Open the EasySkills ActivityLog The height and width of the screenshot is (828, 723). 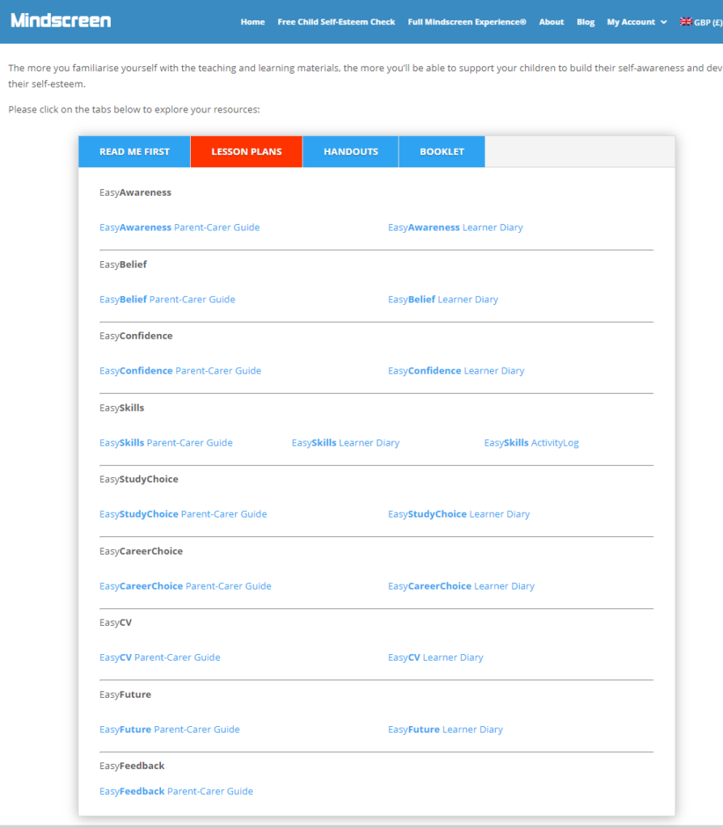point(531,442)
